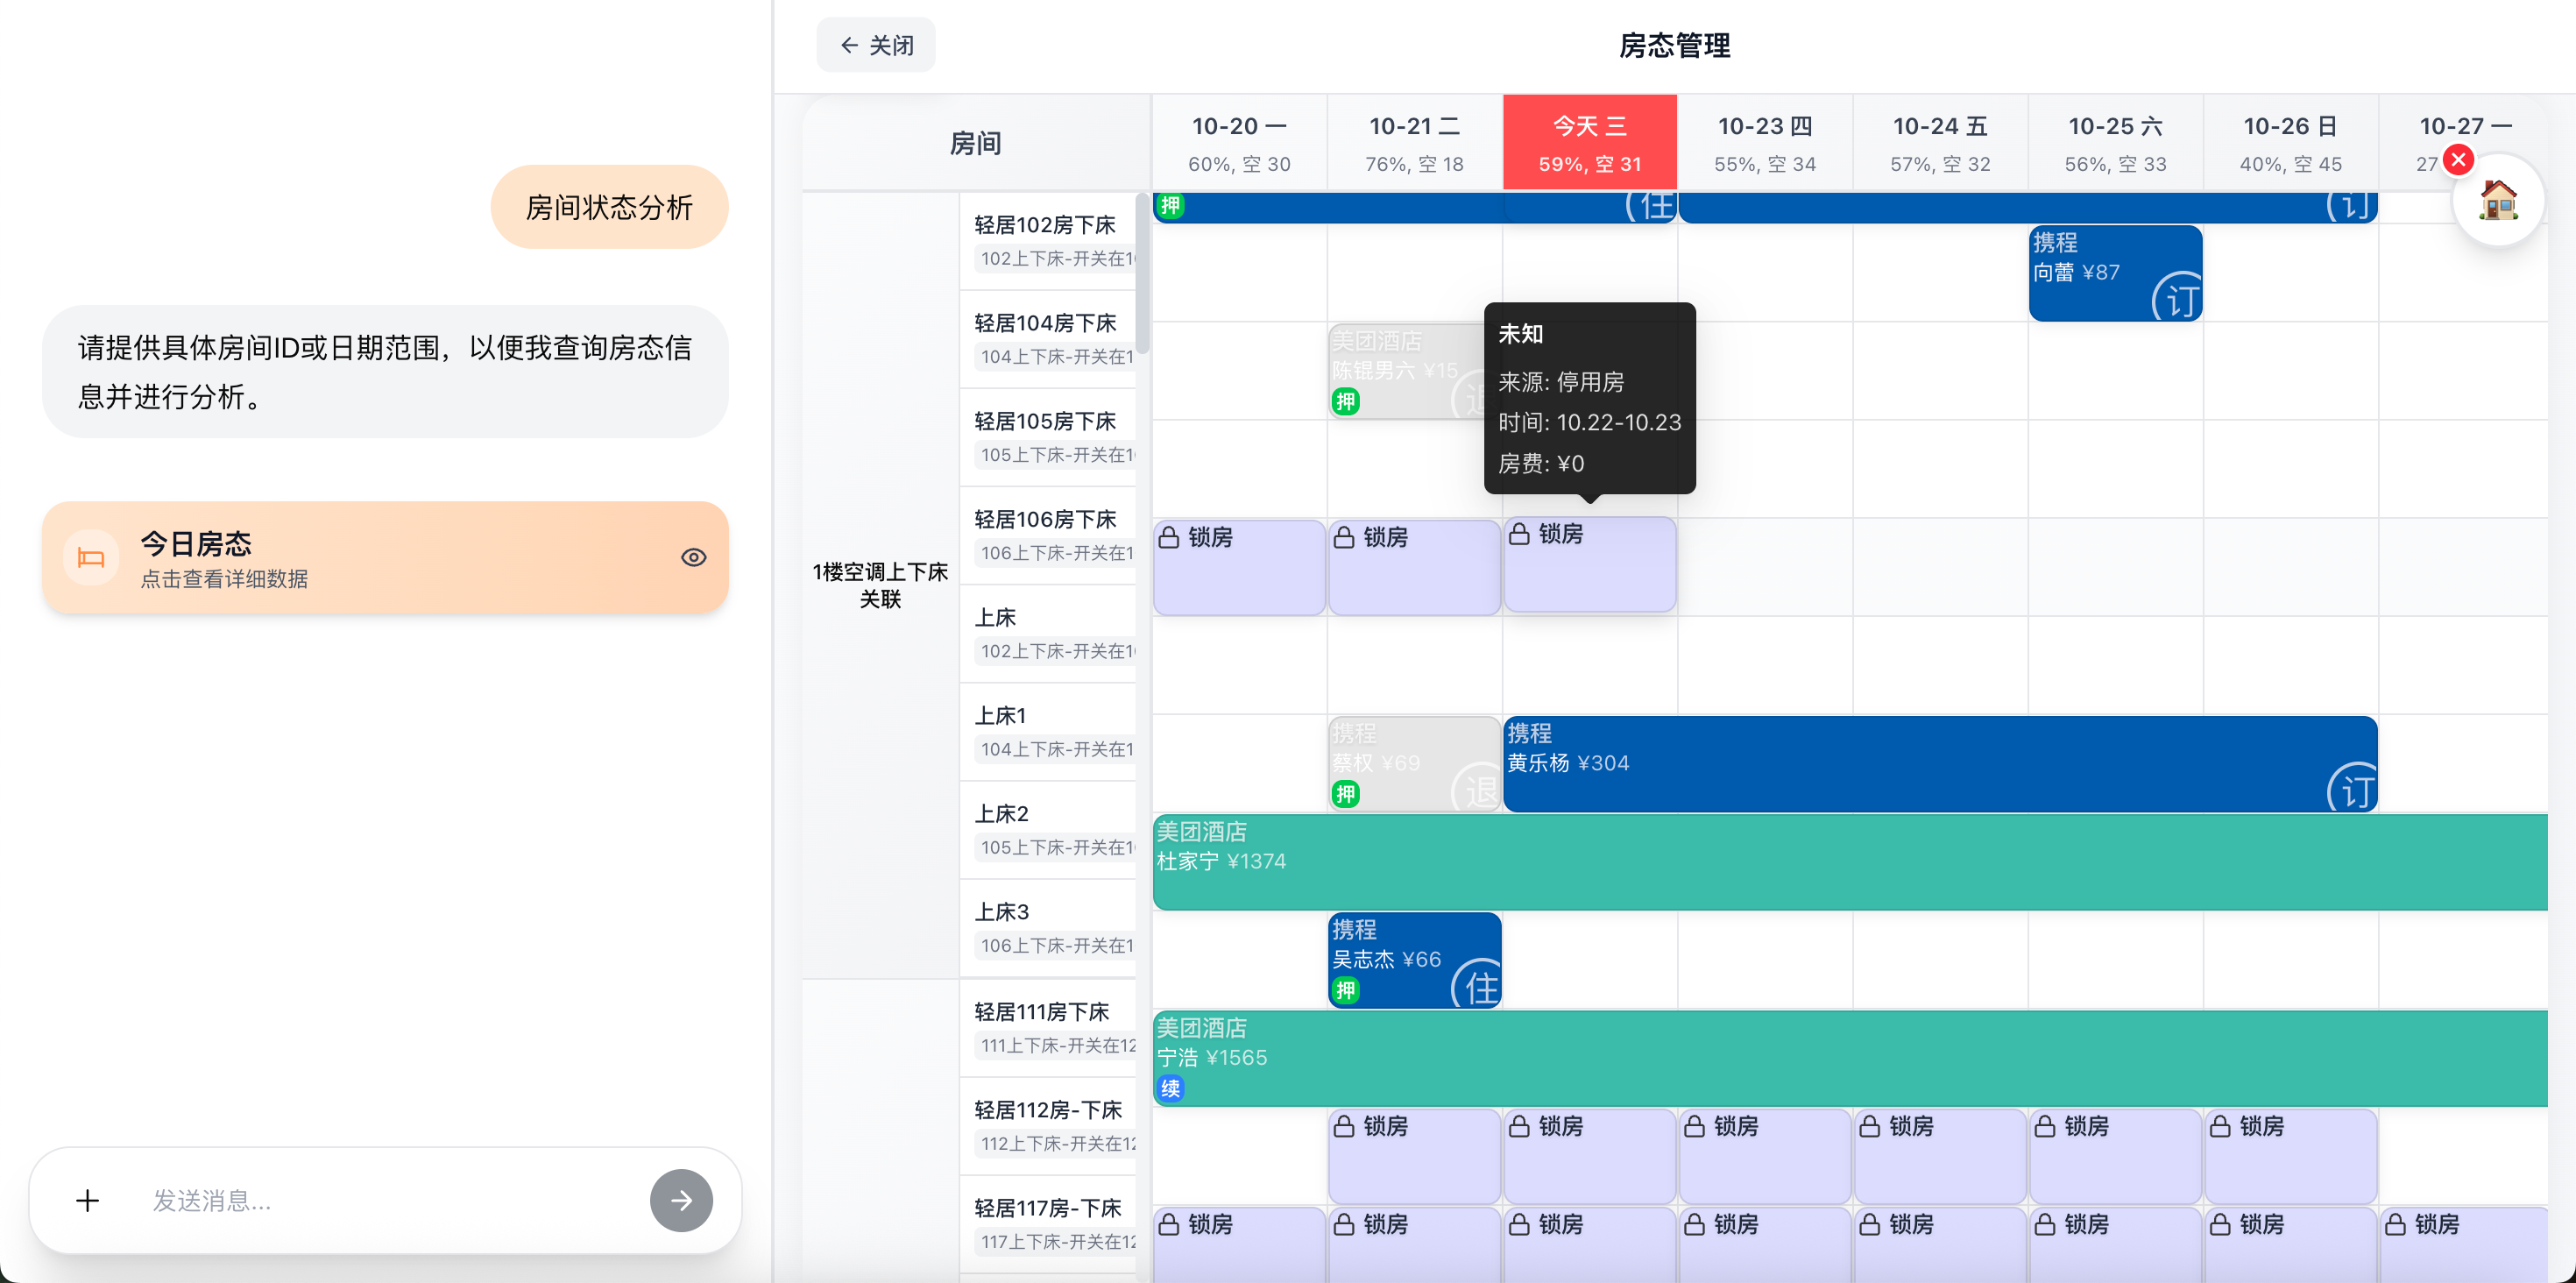Click the green 押 badge on 蔡权 booking
The height and width of the screenshot is (1283, 2576).
1345,793
